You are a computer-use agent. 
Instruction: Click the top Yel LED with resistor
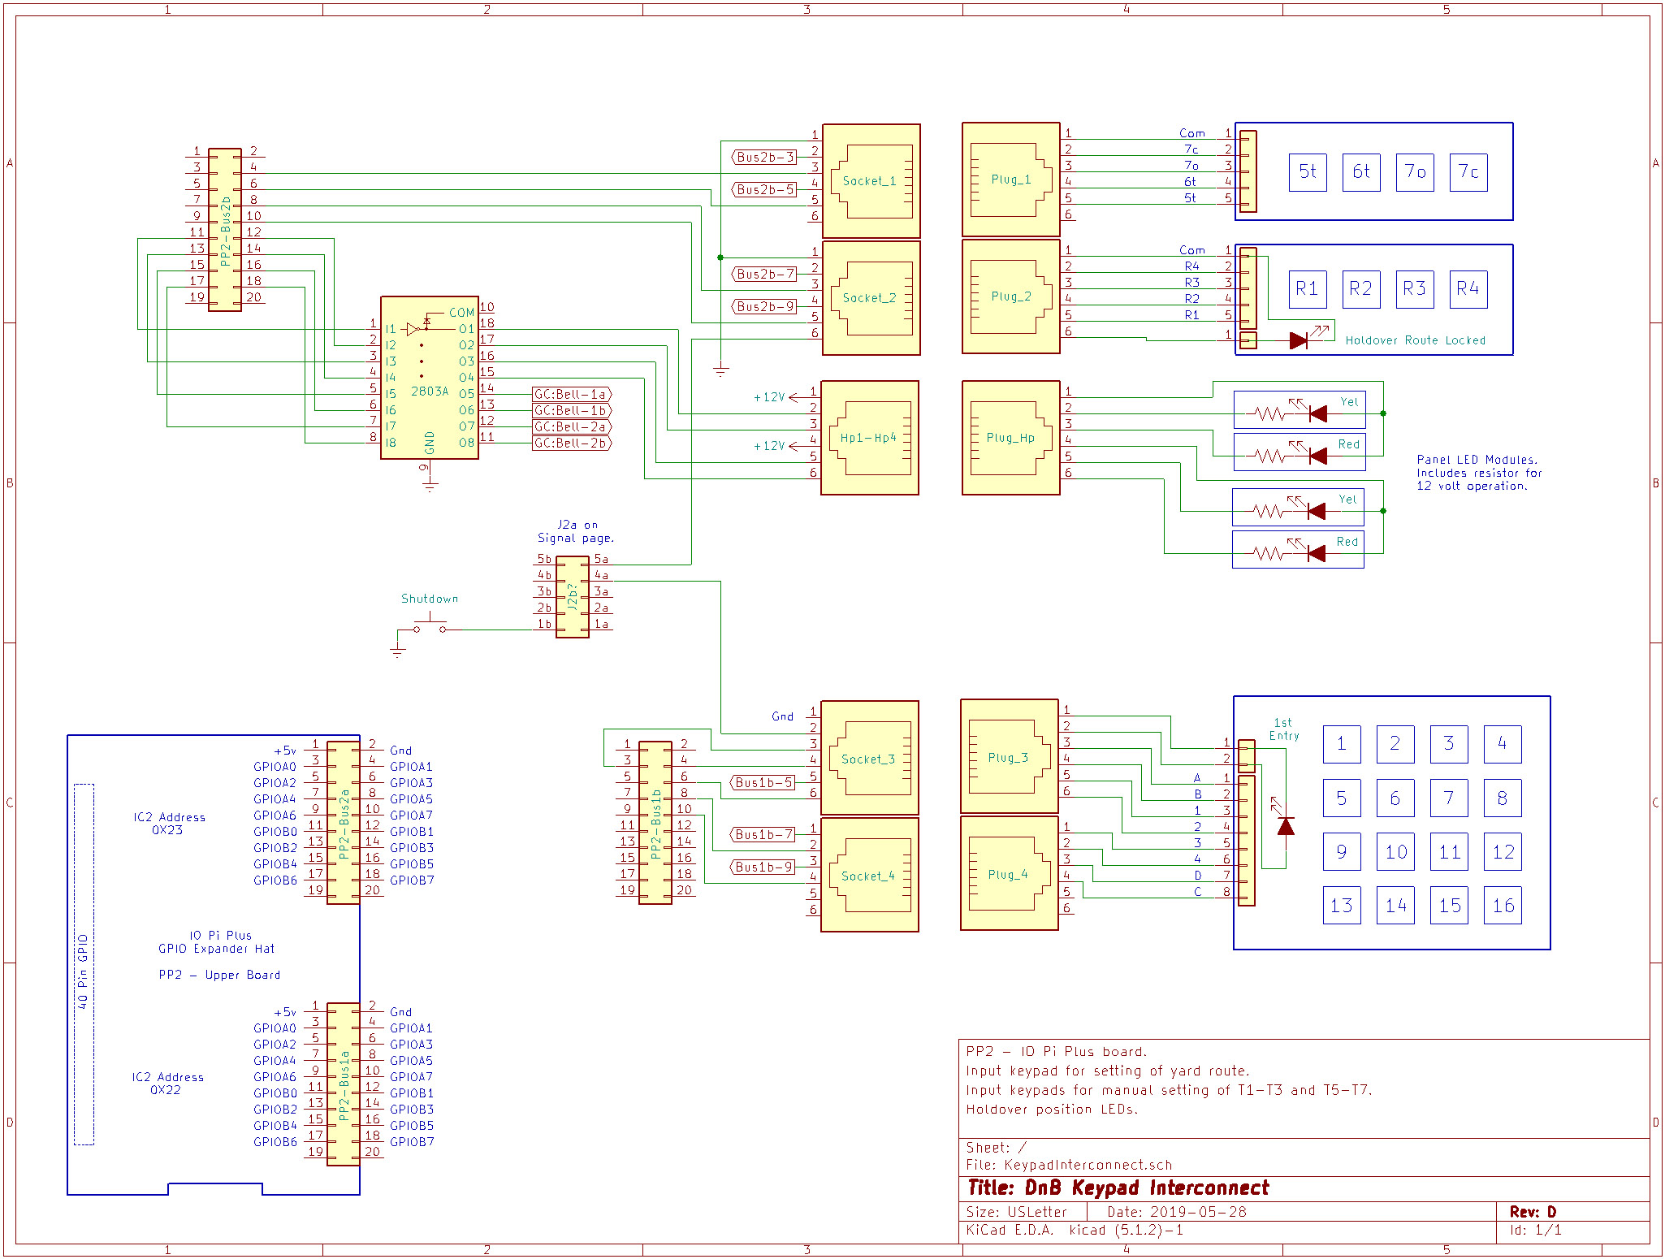pos(1300,410)
